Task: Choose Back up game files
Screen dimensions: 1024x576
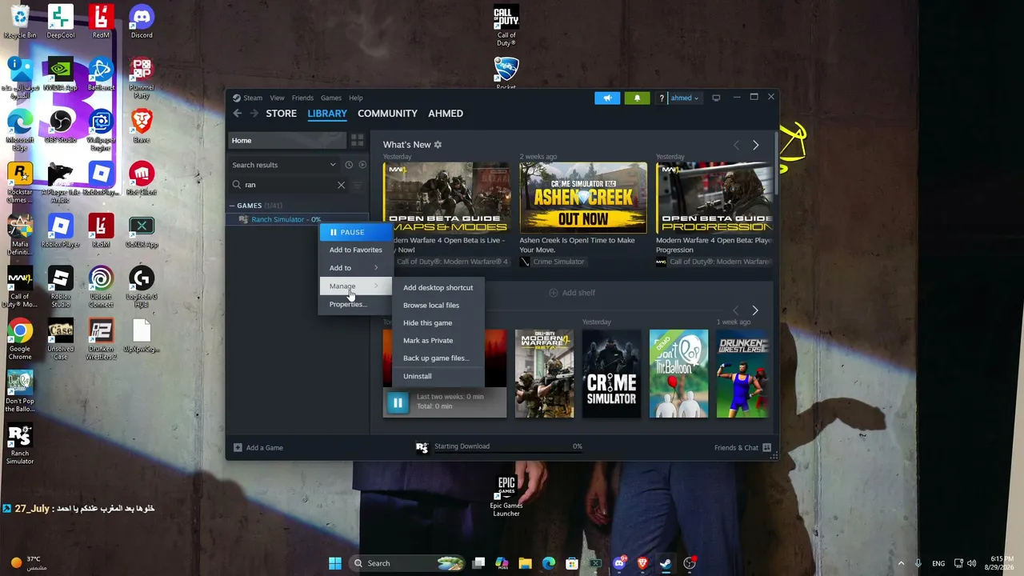Action: pos(436,358)
